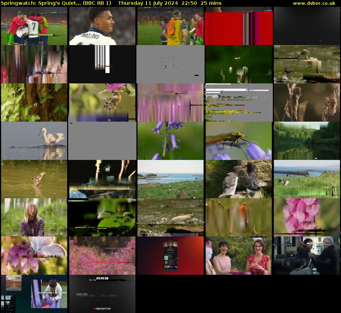Viewport: 341px width, 313px height.
Task: Open thumbnail of dipper bird by waterfall
Action: pos(102,179)
